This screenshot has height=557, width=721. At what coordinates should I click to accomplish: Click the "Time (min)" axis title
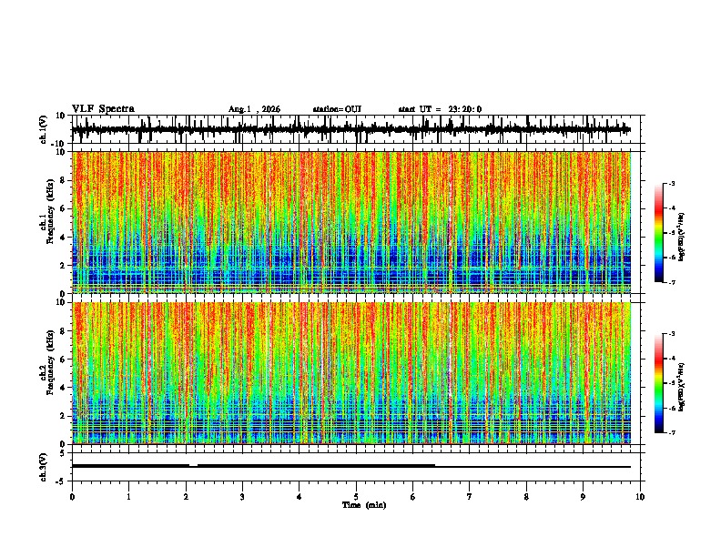[364, 505]
